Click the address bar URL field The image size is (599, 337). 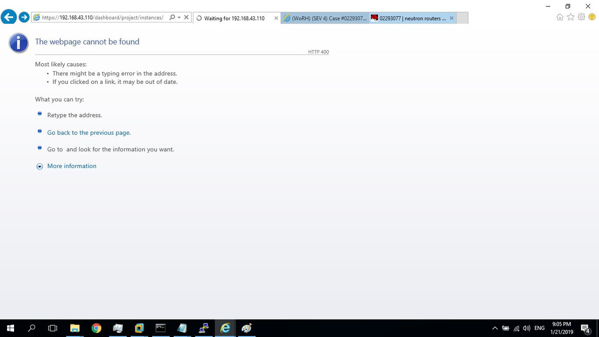[102, 18]
